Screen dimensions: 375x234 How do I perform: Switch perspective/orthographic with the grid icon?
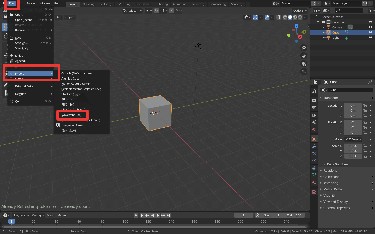point(304,72)
